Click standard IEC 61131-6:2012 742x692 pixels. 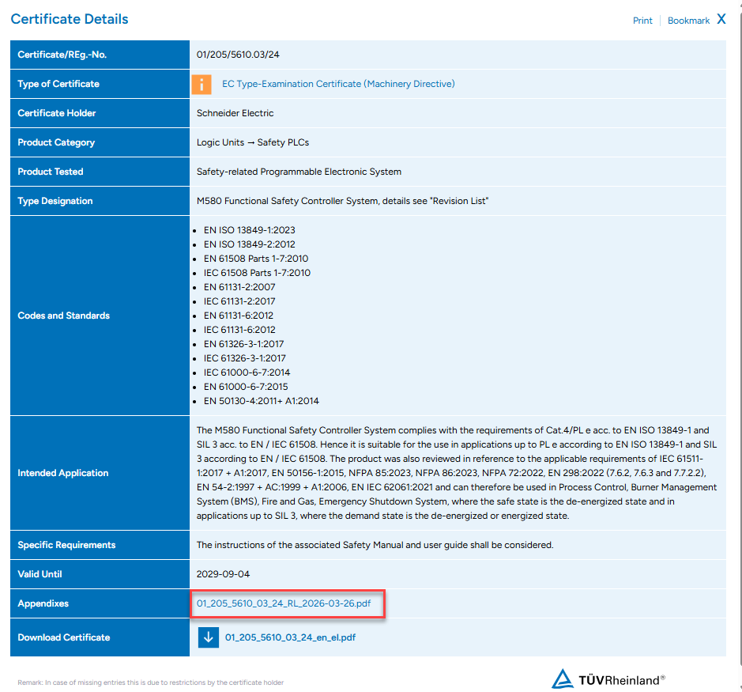(239, 330)
